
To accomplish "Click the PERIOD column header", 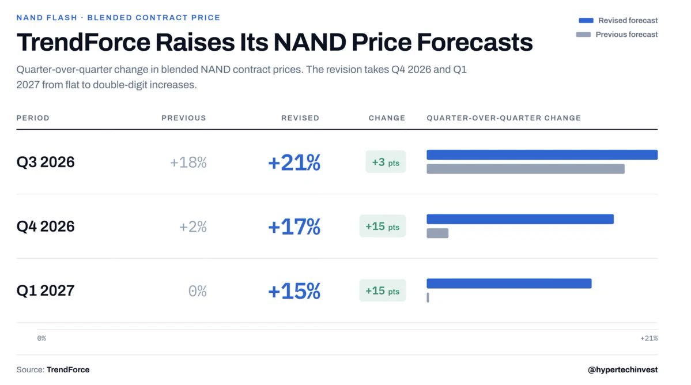I will (33, 118).
